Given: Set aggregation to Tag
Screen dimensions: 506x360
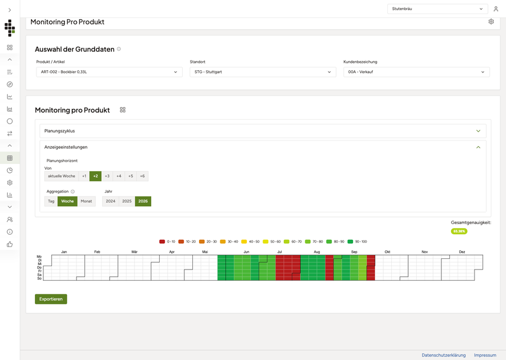Looking at the screenshot, I should click(x=51, y=201).
